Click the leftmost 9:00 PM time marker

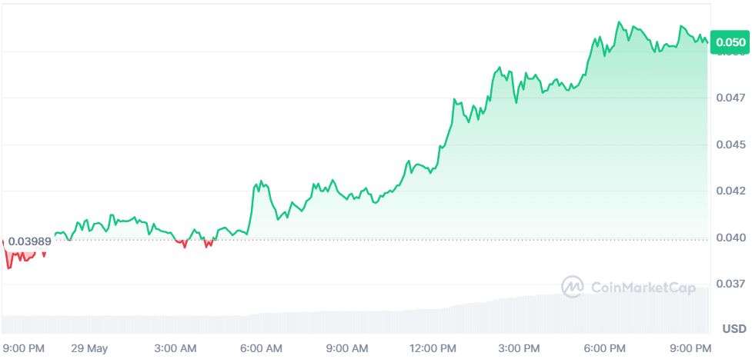pos(24,348)
